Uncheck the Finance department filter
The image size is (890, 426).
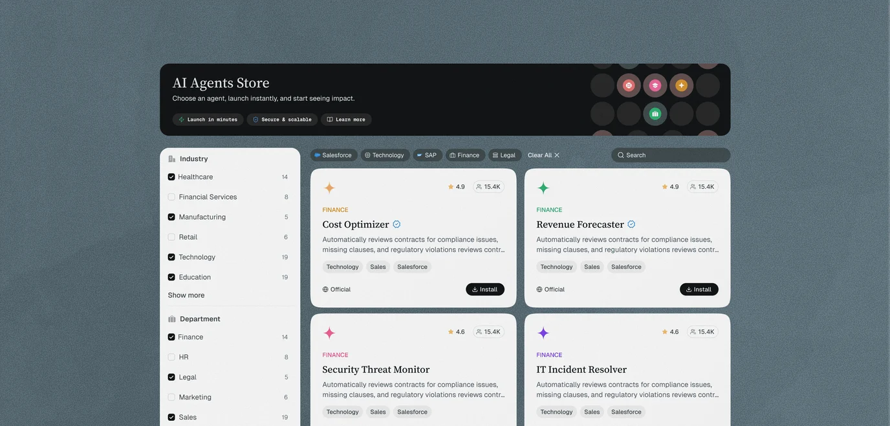(171, 337)
